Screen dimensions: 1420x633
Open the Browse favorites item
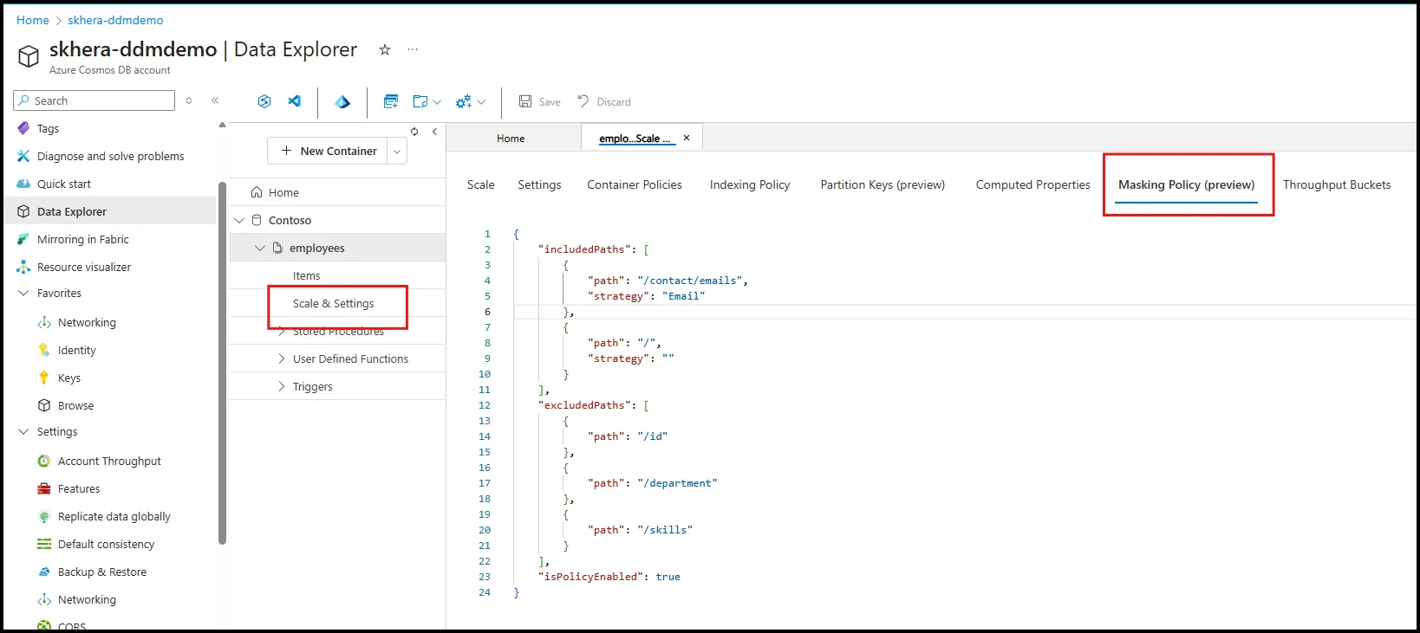75,405
